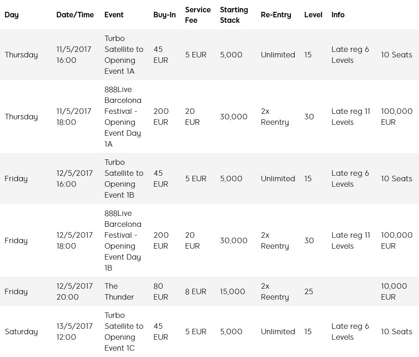
Task: Click 15,000 starting stack cell
Action: [x=233, y=291]
